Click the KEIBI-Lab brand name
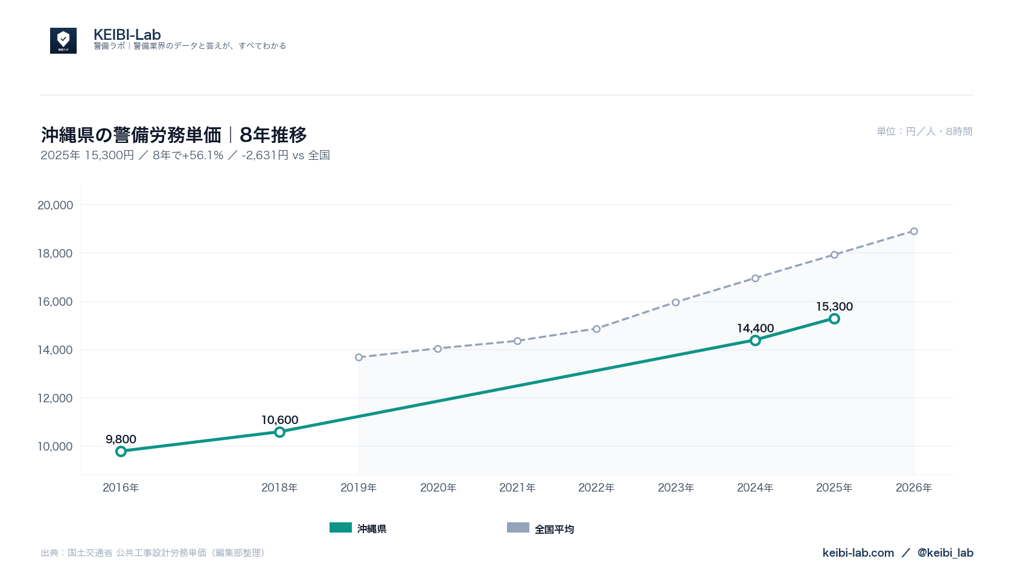Viewport: 1014px width, 579px height. coord(127,34)
